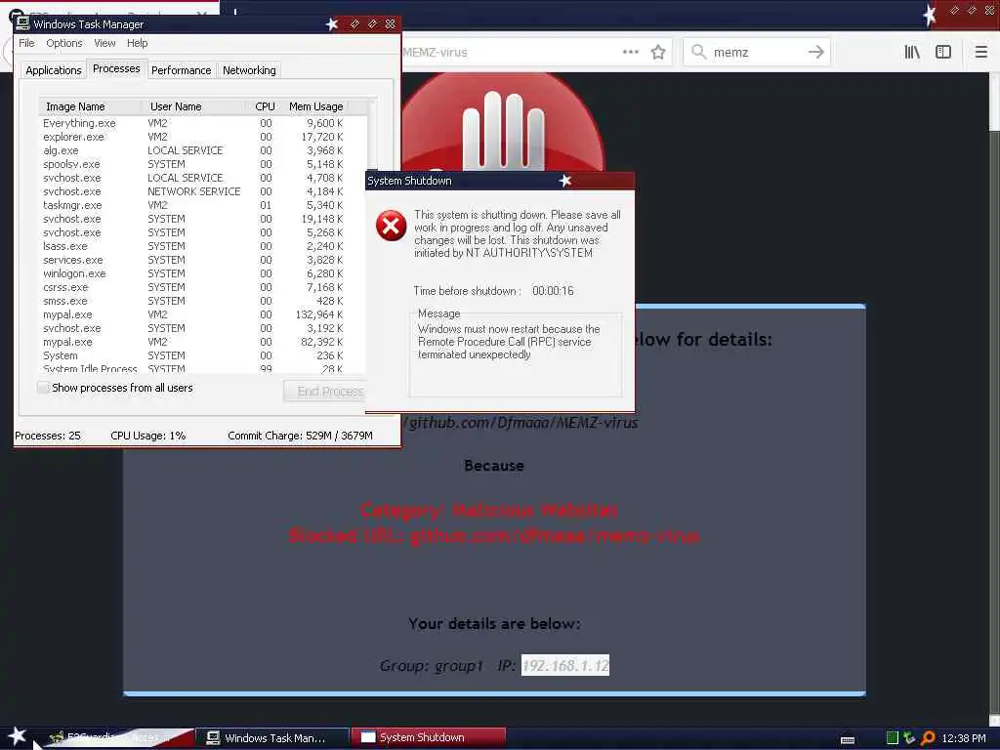Open the View menu in Task Manager
Screen dimensions: 1000x750
pyautogui.click(x=104, y=43)
